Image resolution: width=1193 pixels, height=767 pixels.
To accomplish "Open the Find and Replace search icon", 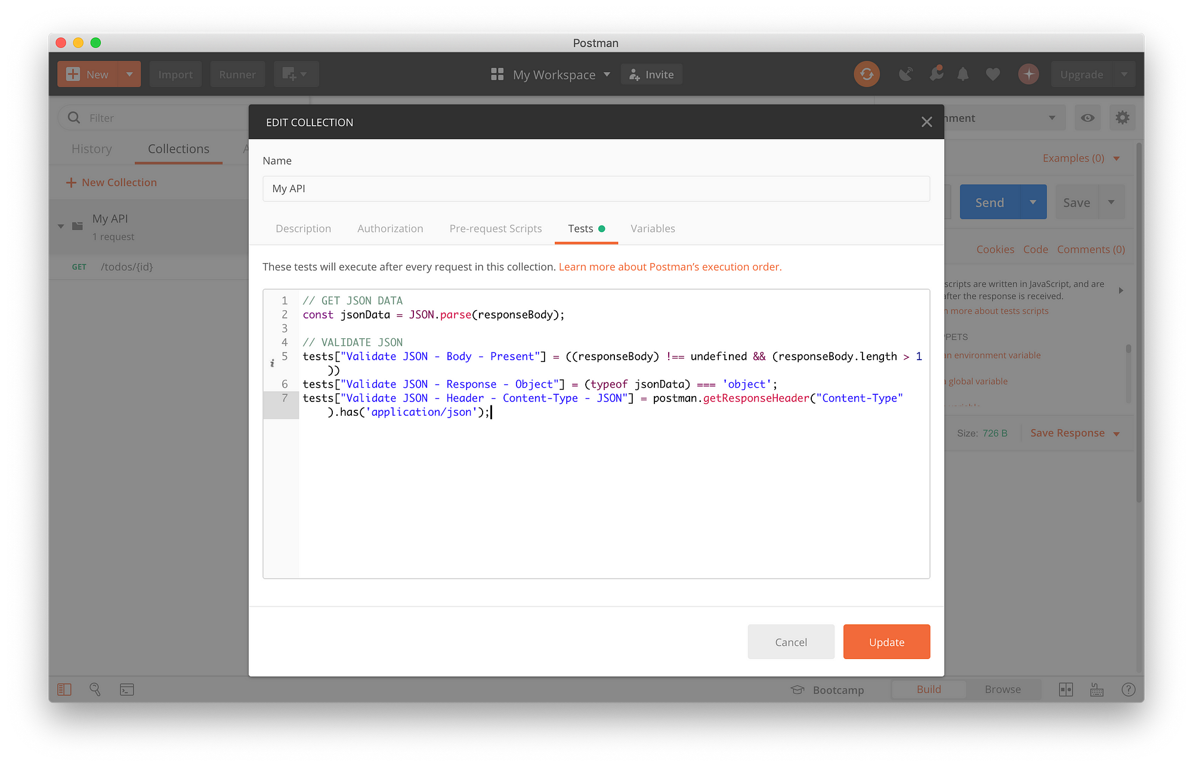I will [95, 689].
